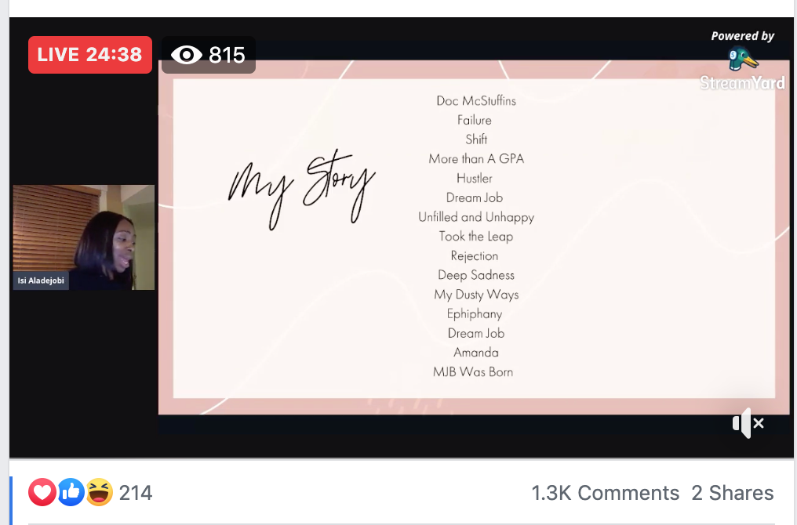Image resolution: width=797 pixels, height=525 pixels.
Task: Click the Powered by text
Action: click(x=742, y=36)
